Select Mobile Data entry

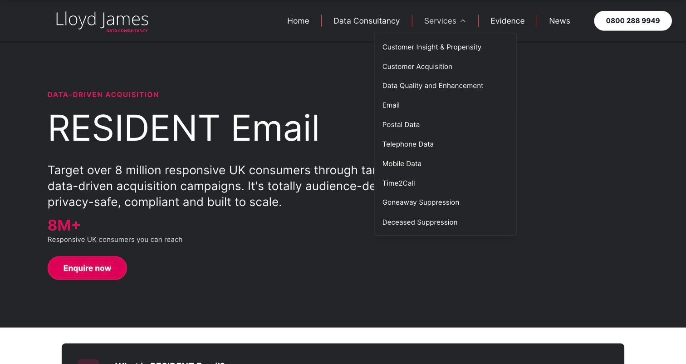coord(402,164)
